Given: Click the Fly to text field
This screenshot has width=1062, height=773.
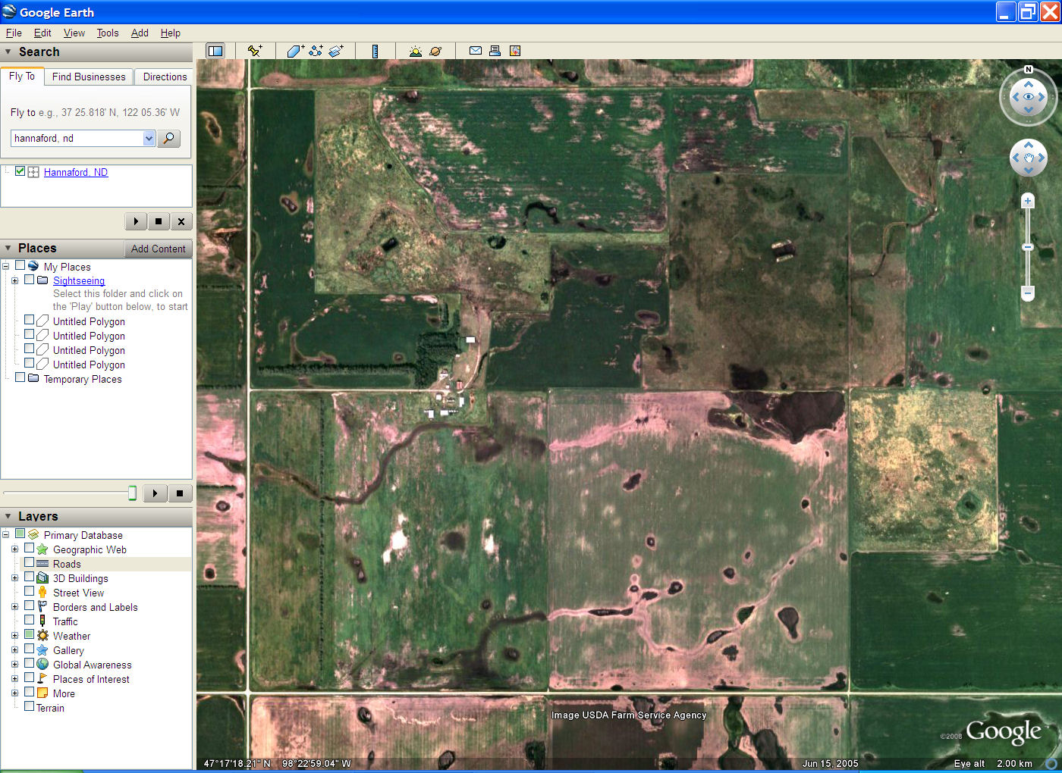Looking at the screenshot, I should click(x=77, y=138).
